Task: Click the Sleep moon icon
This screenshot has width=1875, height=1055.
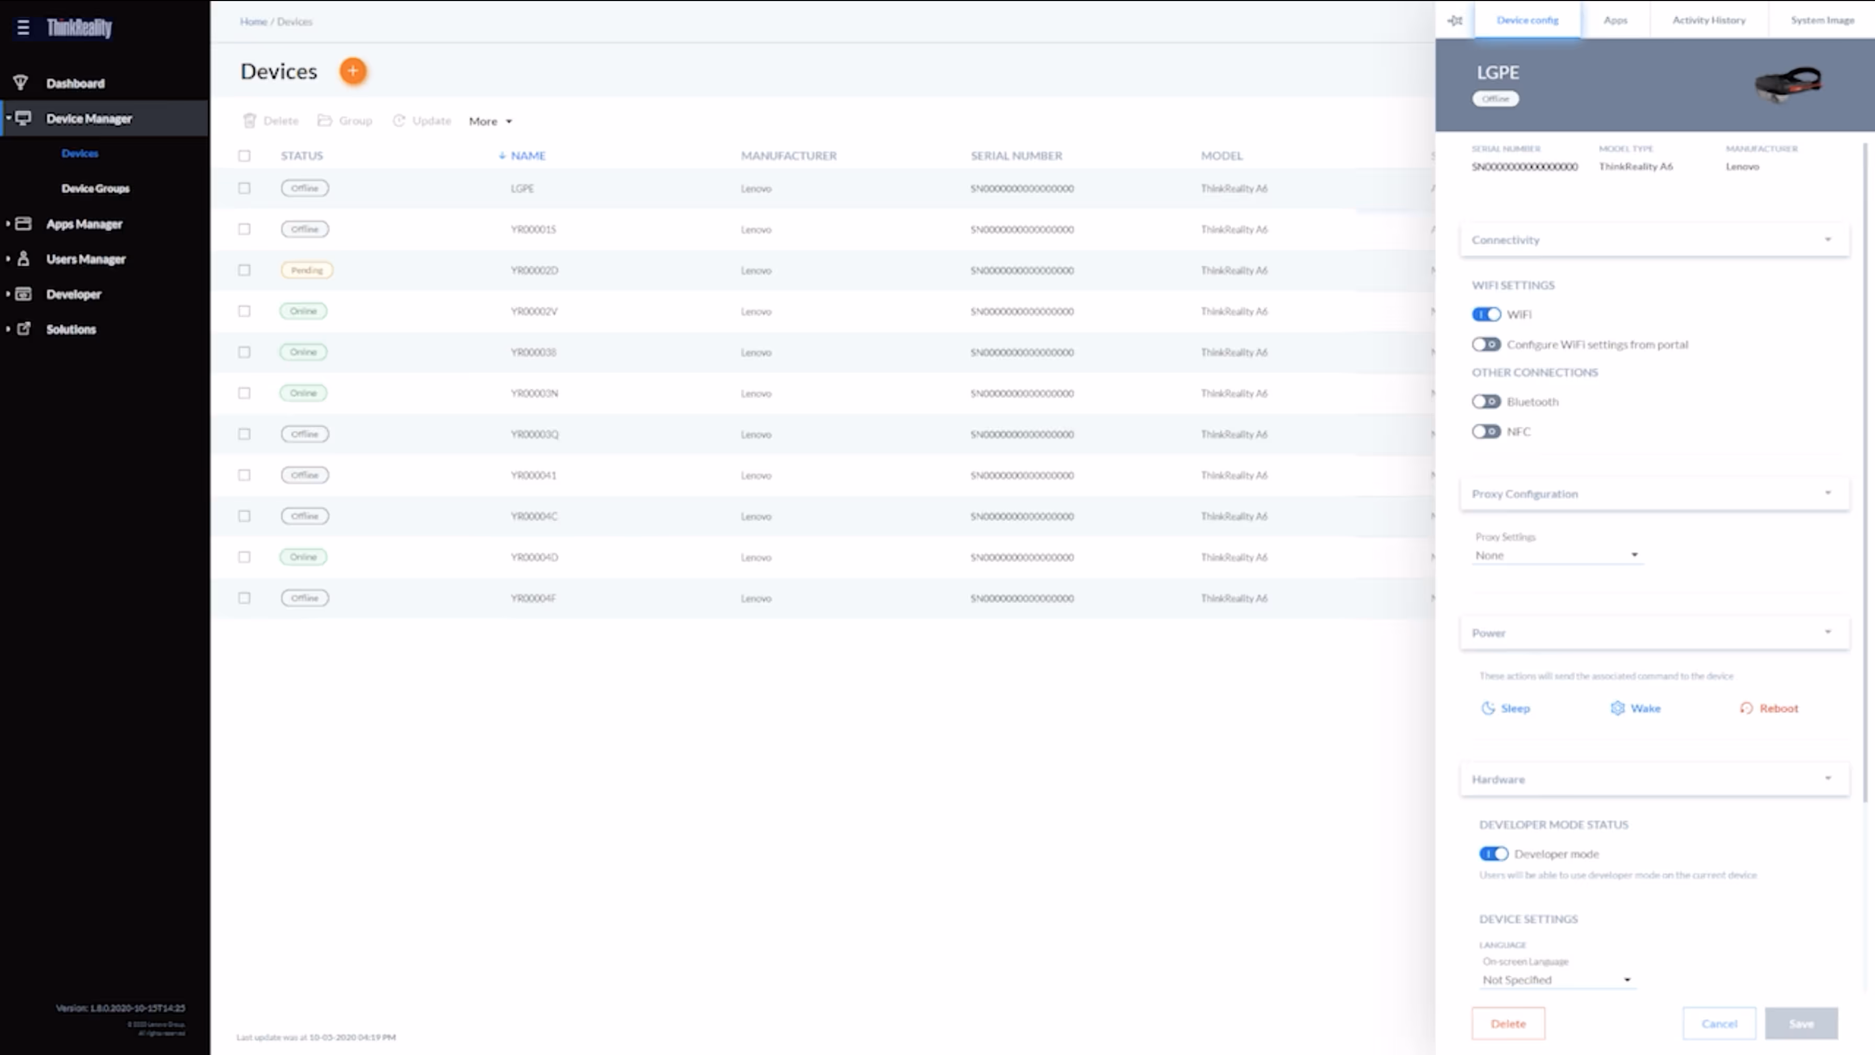Action: click(1488, 708)
